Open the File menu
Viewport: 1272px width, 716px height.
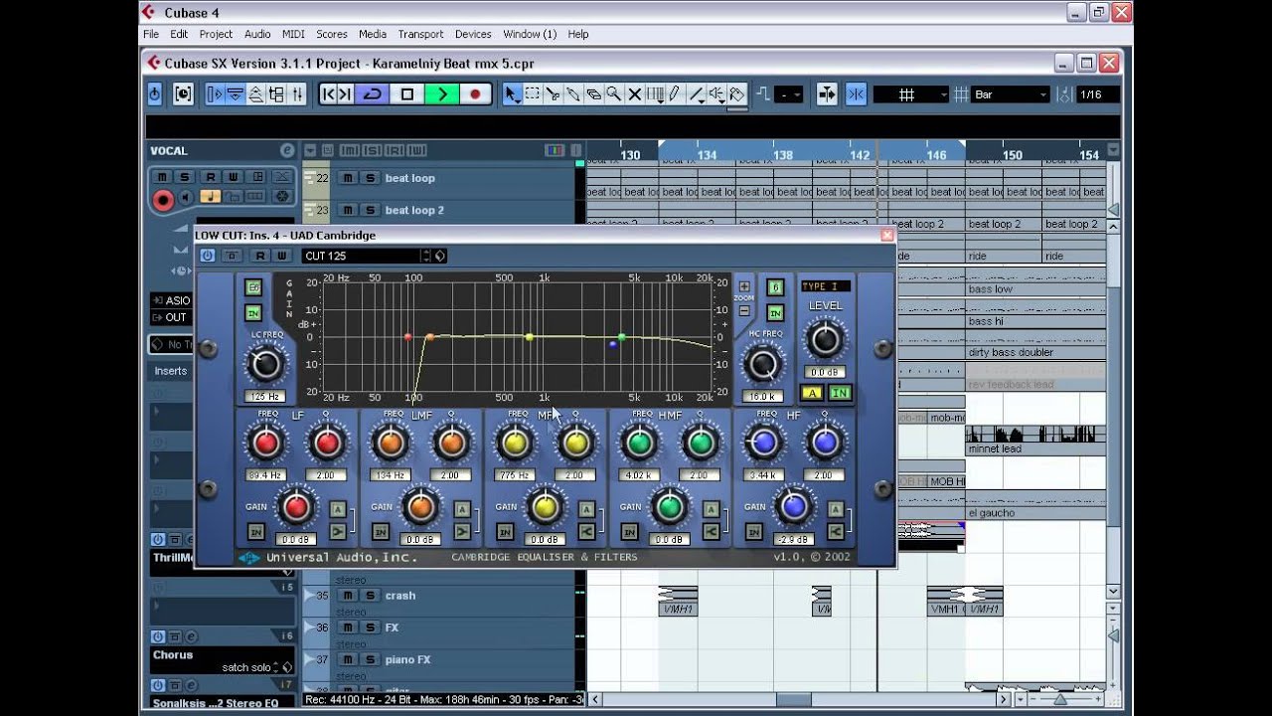point(151,34)
